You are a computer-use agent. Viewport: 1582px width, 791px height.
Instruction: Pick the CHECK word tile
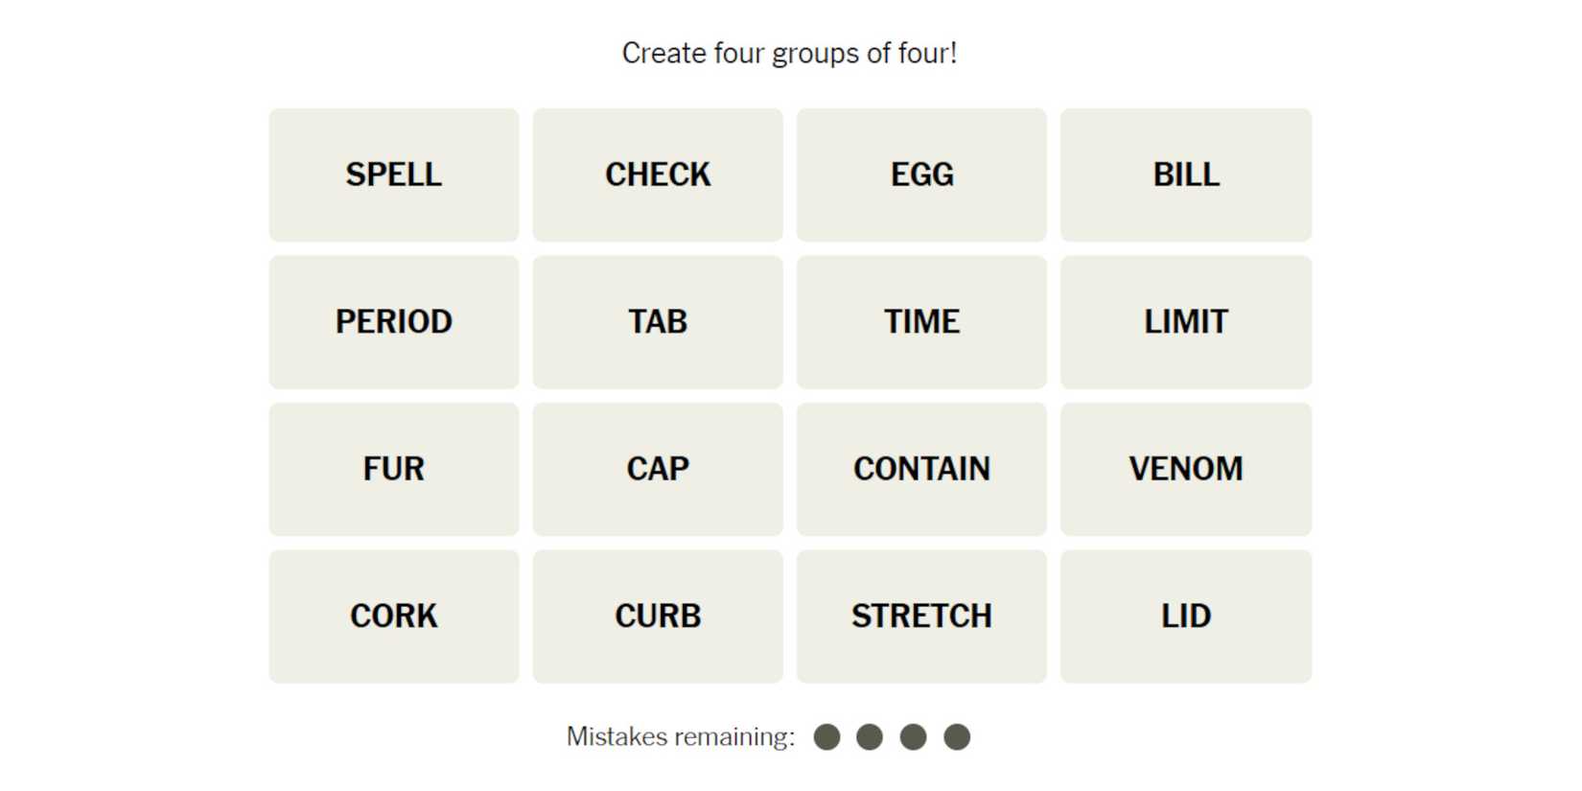pos(658,174)
